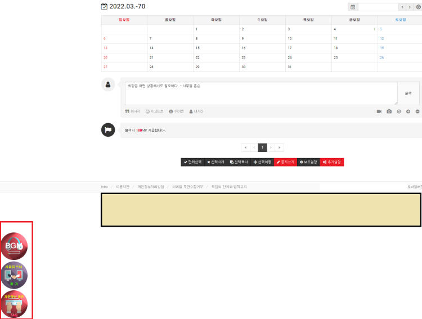Click the plus circle icon under comment box
The image size is (422, 319).
click(408, 111)
